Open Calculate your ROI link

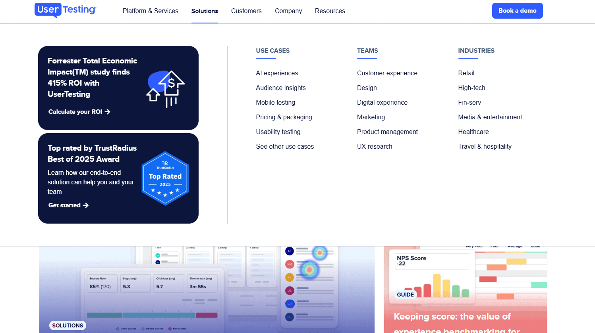coord(79,112)
